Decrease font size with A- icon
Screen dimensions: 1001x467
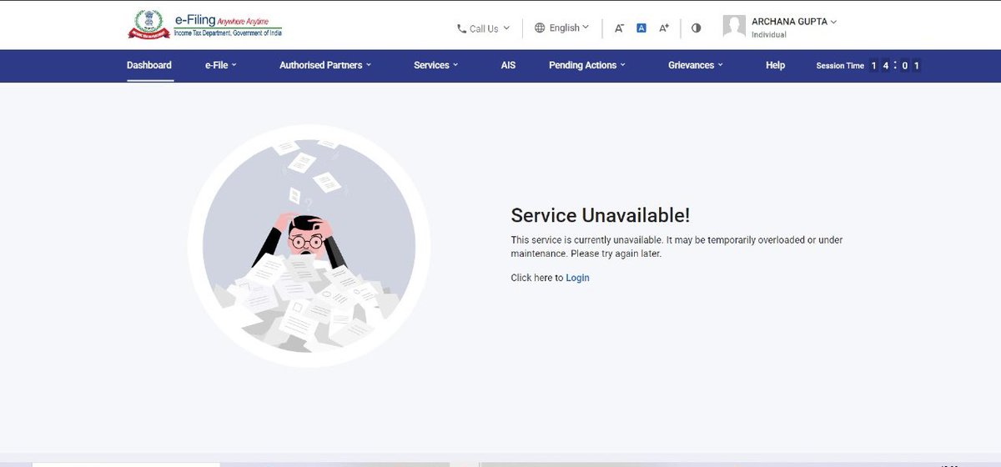click(x=619, y=28)
